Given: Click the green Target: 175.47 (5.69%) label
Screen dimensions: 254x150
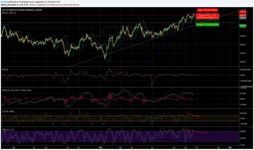Looking at the screenshot, I should (x=207, y=25).
